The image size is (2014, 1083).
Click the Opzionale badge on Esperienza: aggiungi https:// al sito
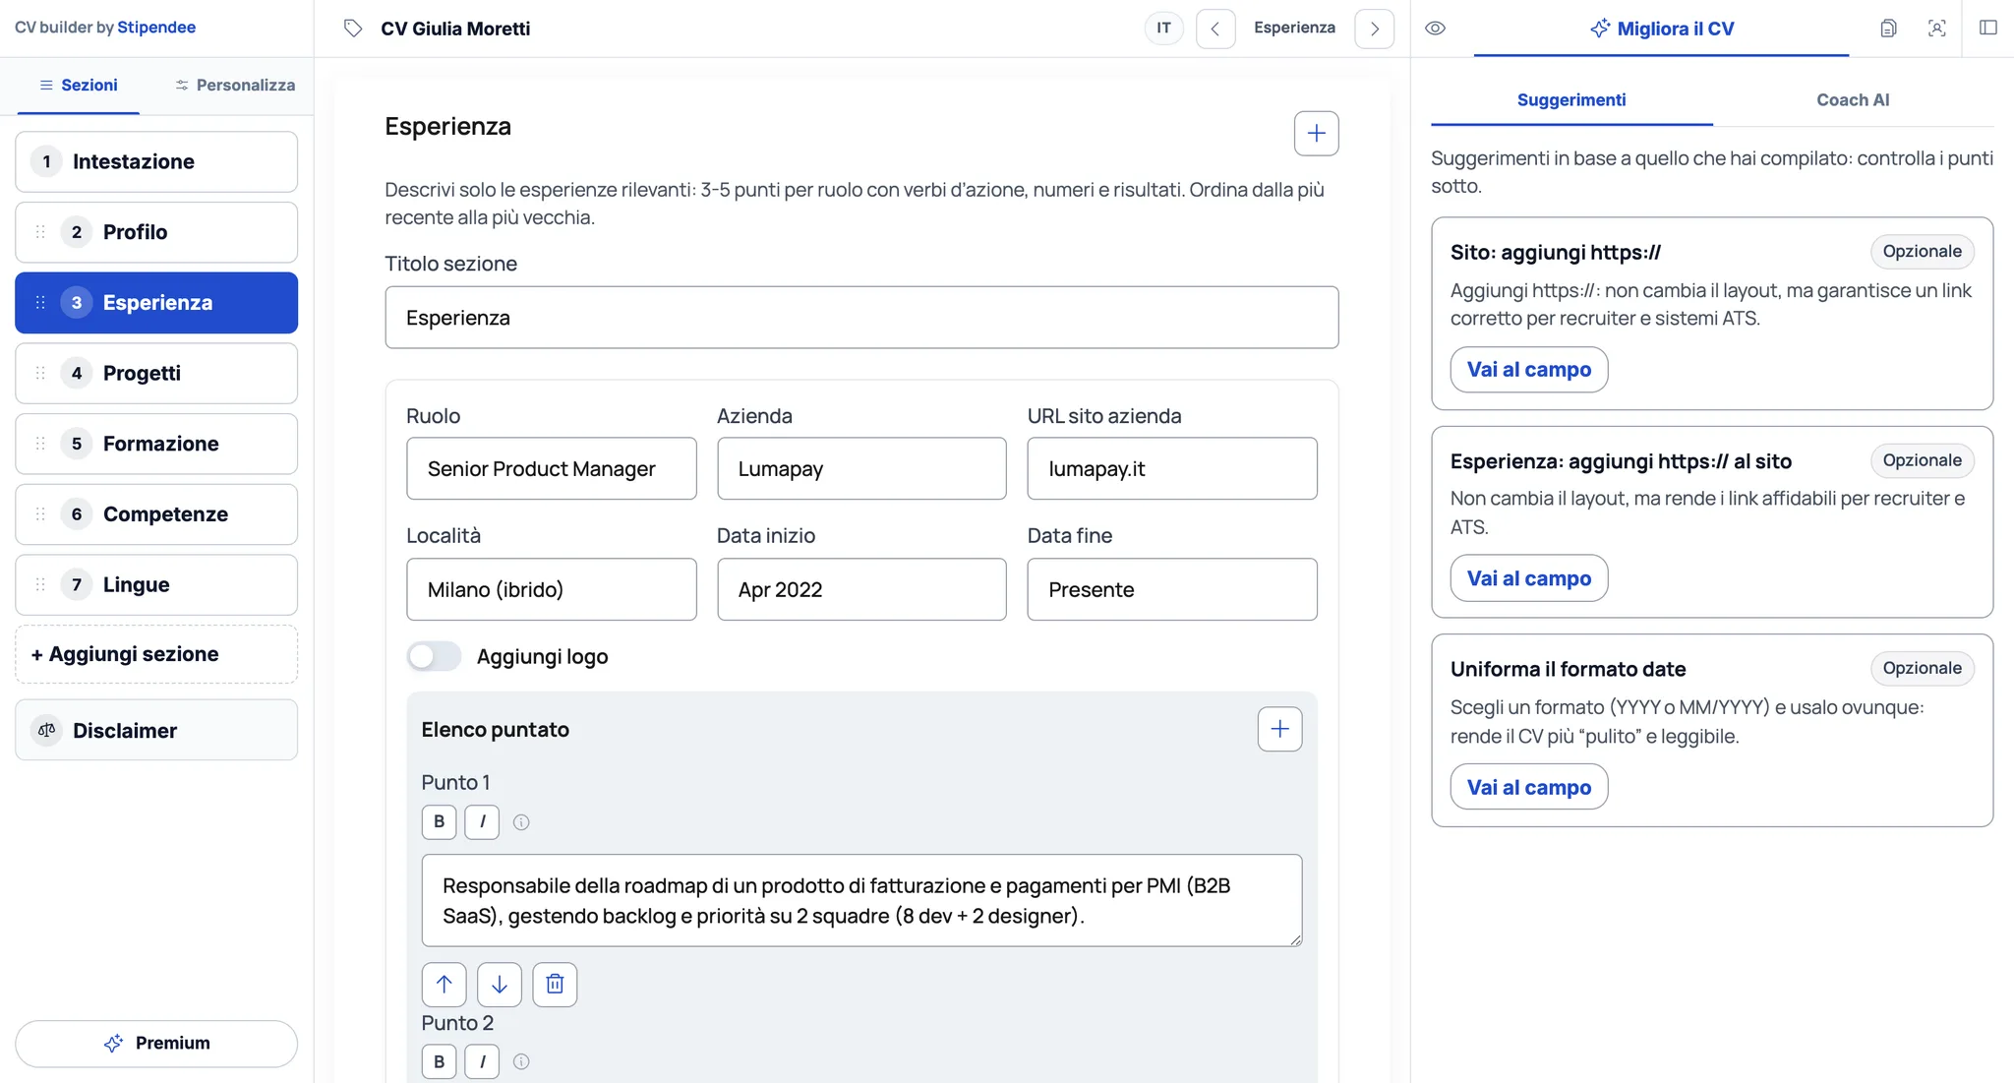pos(1922,460)
